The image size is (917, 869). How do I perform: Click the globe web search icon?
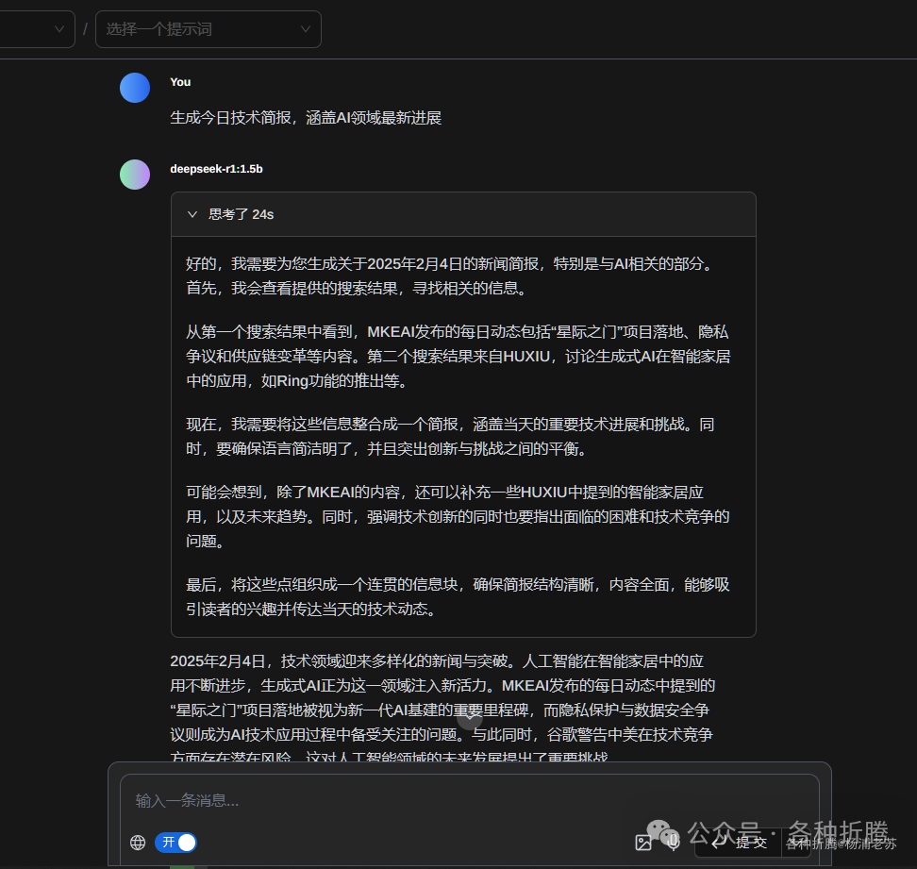[138, 843]
